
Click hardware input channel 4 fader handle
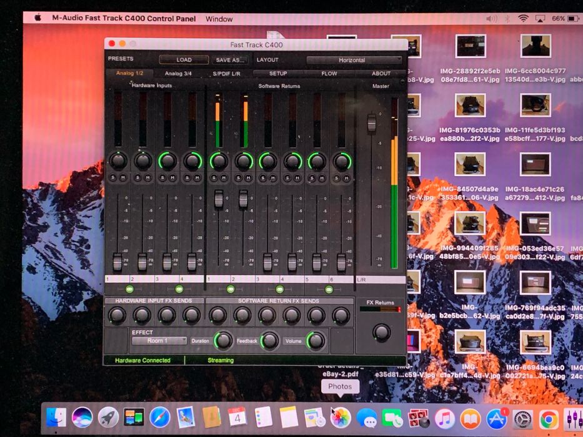pyautogui.click(x=192, y=262)
